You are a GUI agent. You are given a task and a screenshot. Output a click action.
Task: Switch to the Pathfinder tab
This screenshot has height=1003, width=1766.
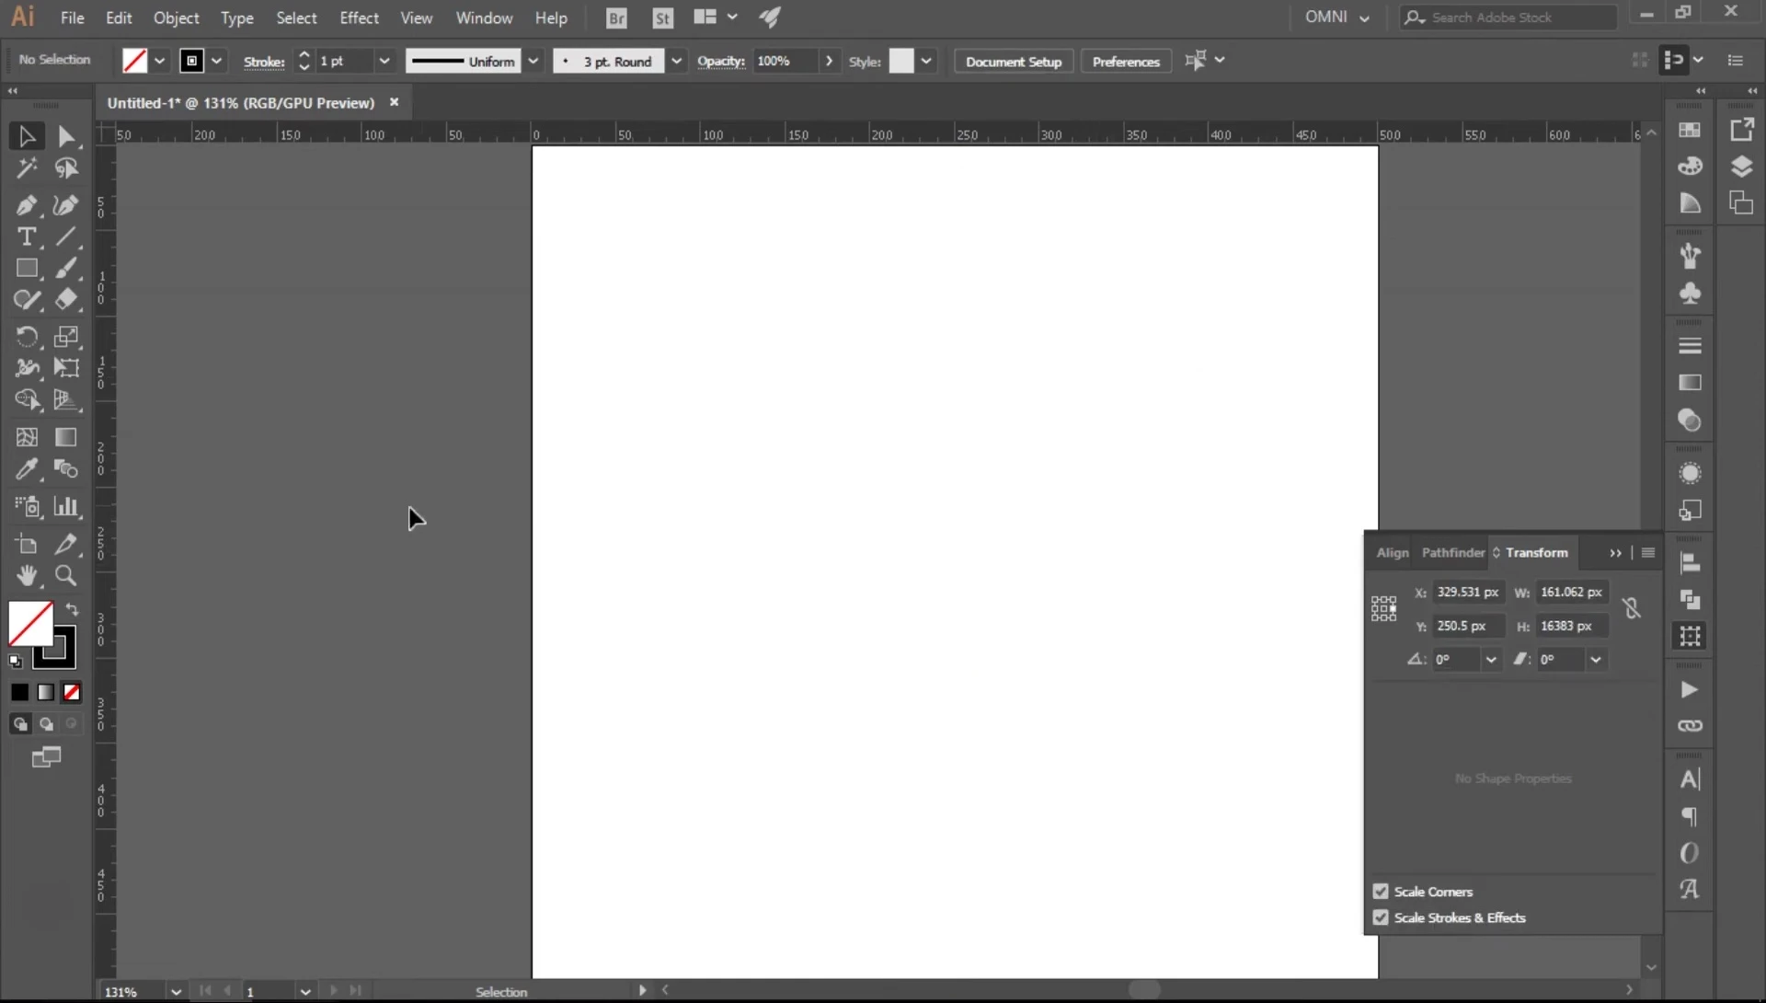pyautogui.click(x=1453, y=552)
